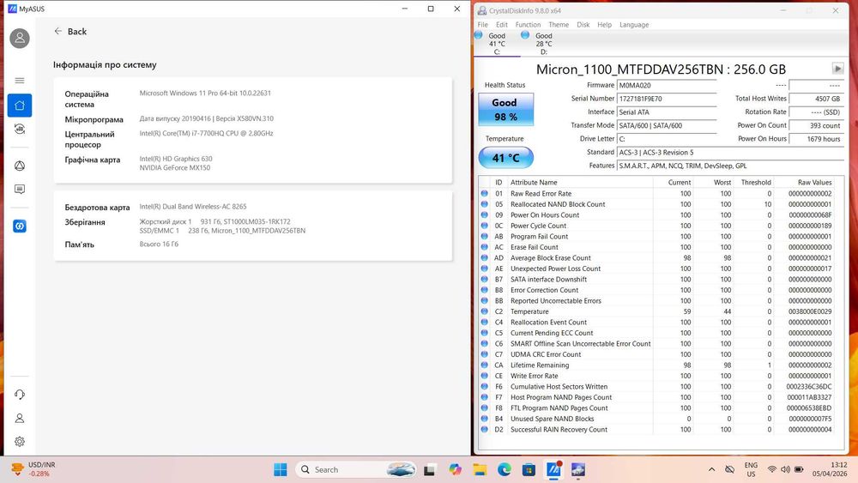The height and width of the screenshot is (483, 858).
Task: Click the Intel Core i7-7700HQ processor text
Action: (206, 134)
